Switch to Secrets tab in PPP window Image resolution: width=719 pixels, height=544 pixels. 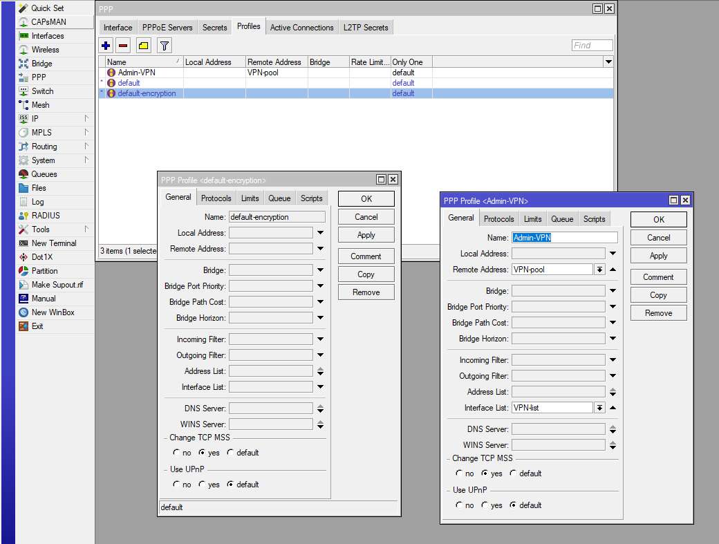click(214, 28)
